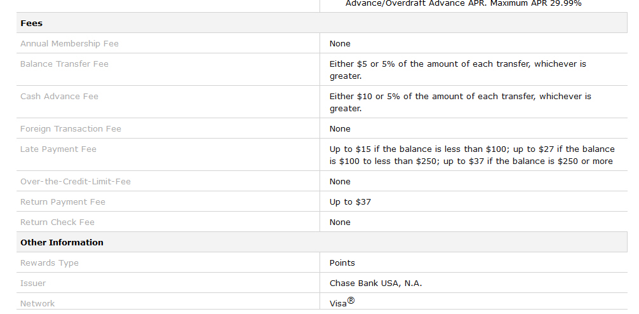This screenshot has width=639, height=314.
Task: Click the Rewards Type label
Action: [50, 263]
